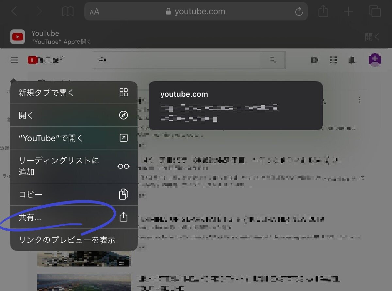Viewport: 392px width, 291px height.
Task: Select リーディングリストに追加
Action: tap(74, 166)
